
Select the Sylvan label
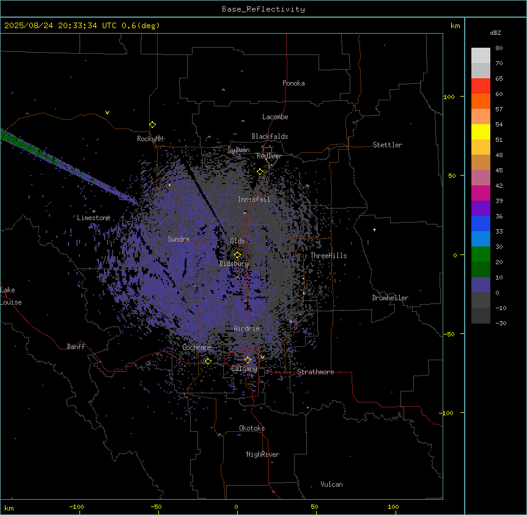(x=238, y=150)
